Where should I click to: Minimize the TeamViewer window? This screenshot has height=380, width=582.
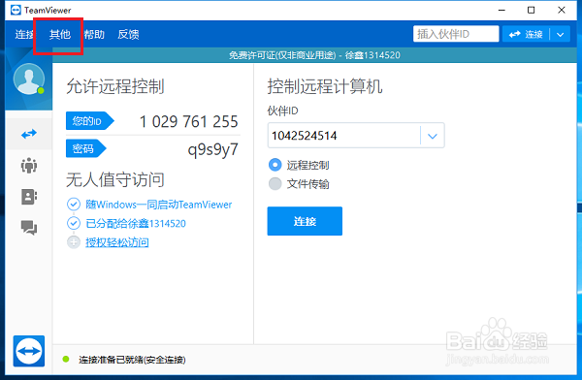501,10
